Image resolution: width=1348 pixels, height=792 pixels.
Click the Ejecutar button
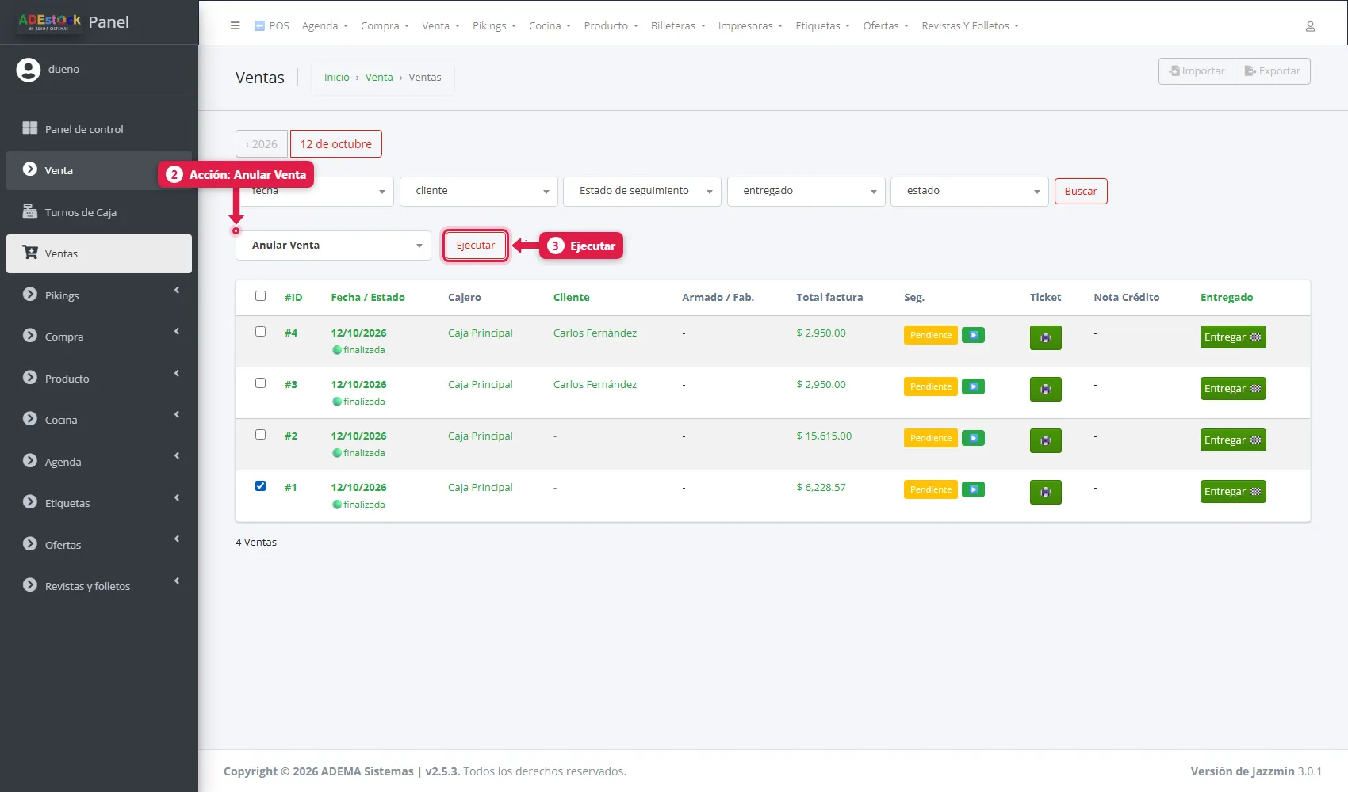(476, 246)
